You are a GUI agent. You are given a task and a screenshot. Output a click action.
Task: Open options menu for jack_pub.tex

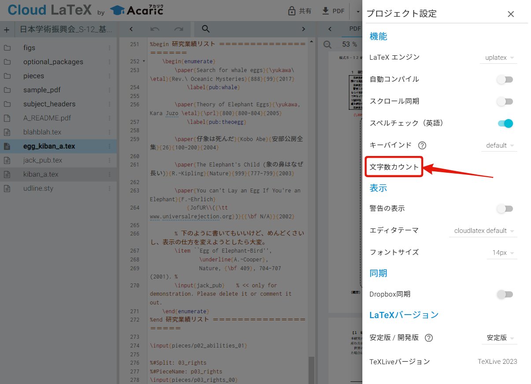110,160
